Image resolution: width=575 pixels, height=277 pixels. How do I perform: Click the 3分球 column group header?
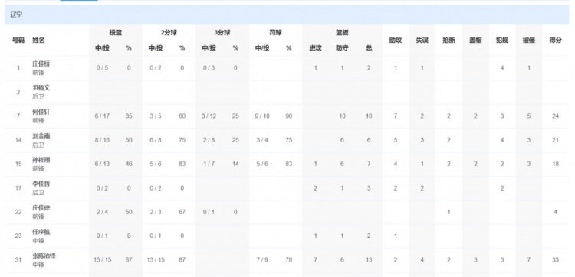(x=222, y=33)
